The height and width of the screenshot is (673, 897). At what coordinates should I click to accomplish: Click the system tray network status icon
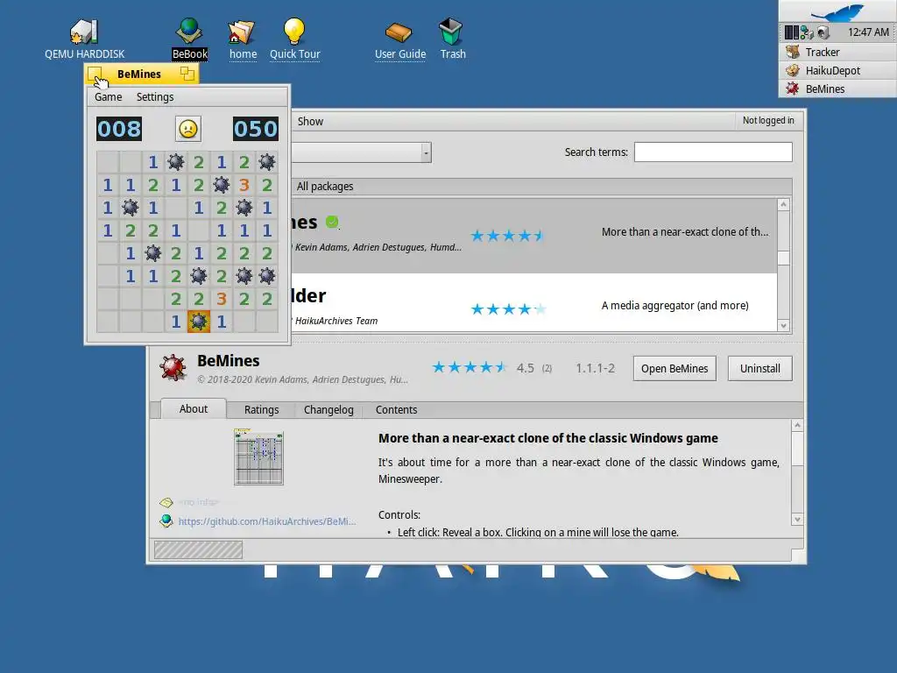click(807, 32)
